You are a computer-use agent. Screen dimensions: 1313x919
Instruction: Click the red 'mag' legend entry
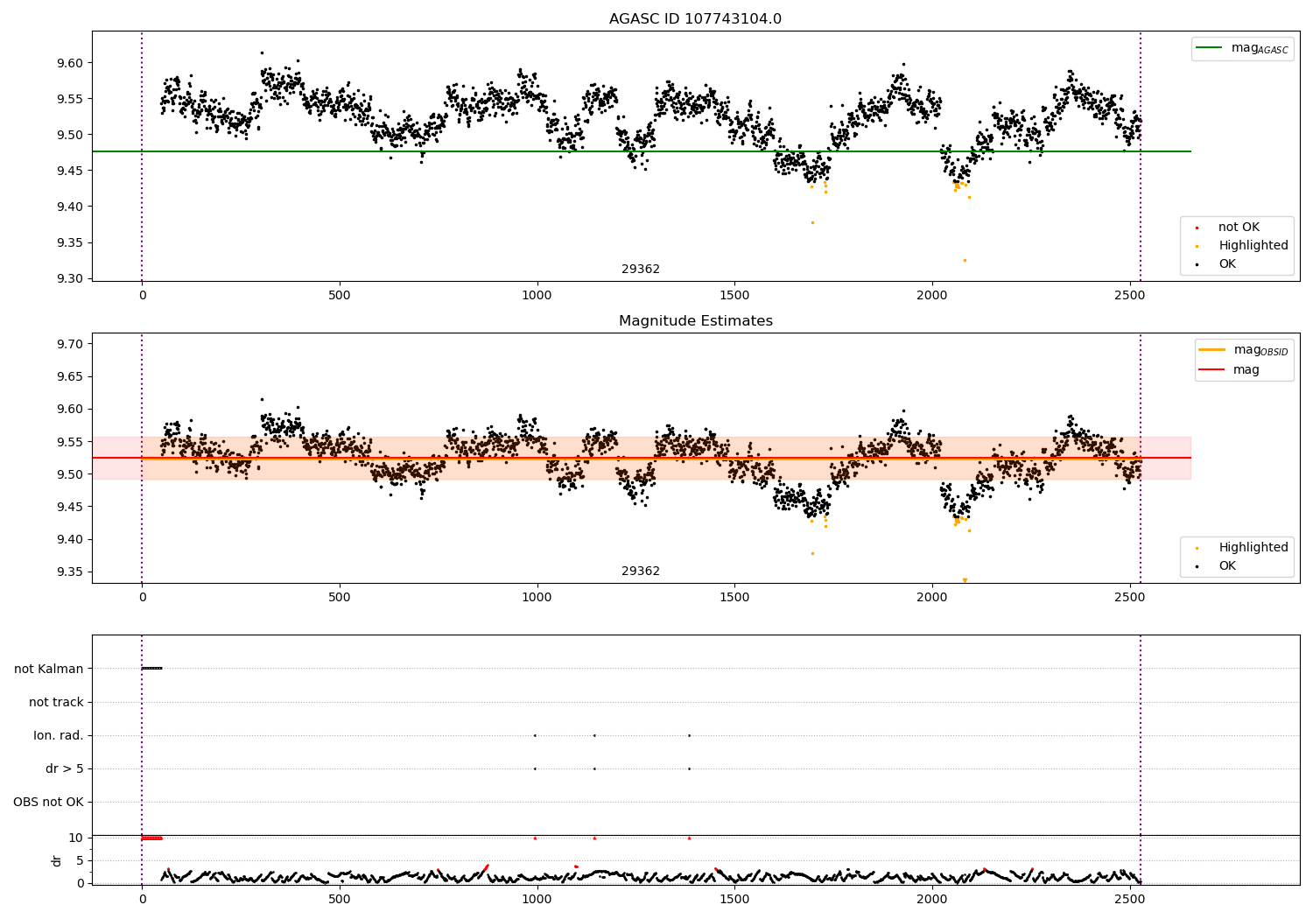1246,370
